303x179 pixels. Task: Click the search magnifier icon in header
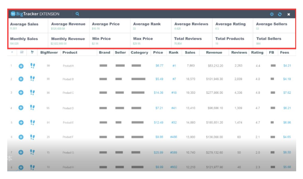tap(77, 14)
